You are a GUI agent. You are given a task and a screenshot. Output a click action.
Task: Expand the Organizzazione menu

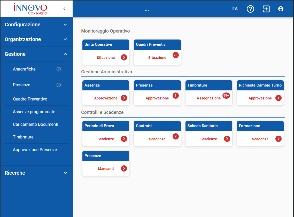pos(36,39)
